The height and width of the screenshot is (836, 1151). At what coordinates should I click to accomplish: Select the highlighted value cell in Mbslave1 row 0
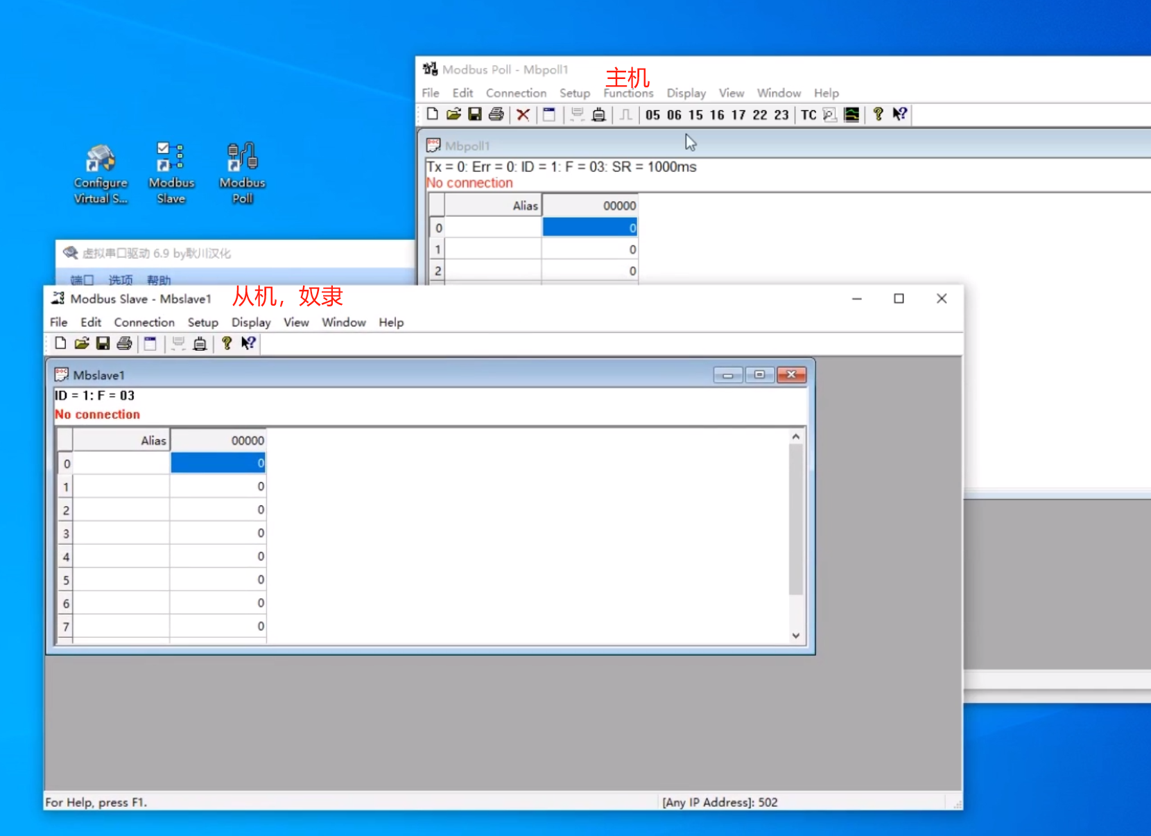pos(218,463)
